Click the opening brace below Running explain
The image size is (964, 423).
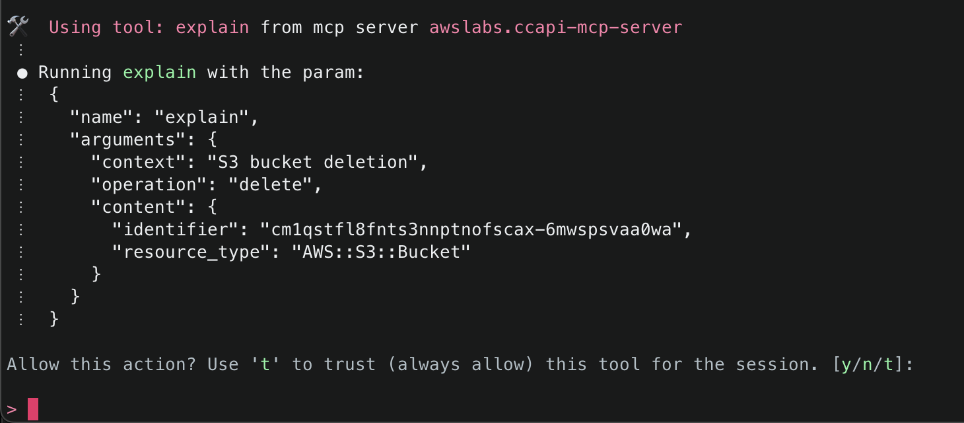54,95
